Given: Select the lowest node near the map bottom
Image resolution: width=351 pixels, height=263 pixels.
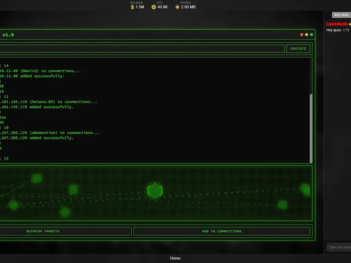Looking at the screenshot, I should pos(65,211).
